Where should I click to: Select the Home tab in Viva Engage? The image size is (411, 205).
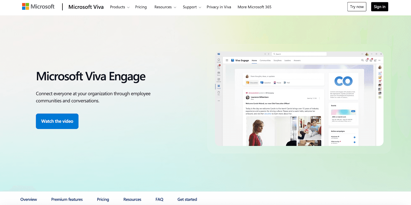coord(254,61)
